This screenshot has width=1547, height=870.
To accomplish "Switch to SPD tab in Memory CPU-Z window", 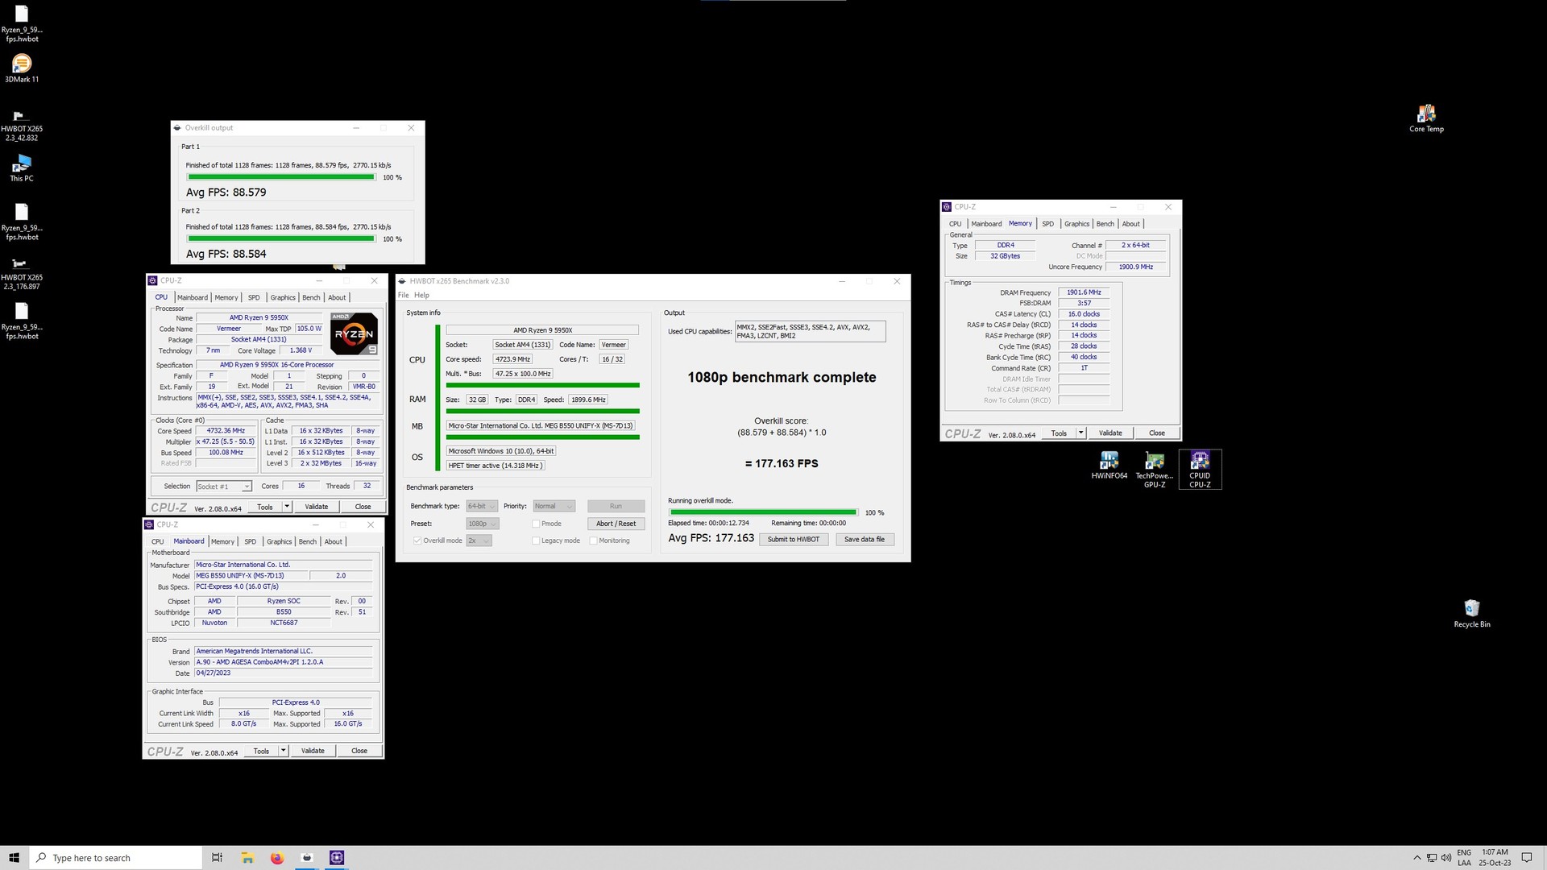I will [1047, 224].
